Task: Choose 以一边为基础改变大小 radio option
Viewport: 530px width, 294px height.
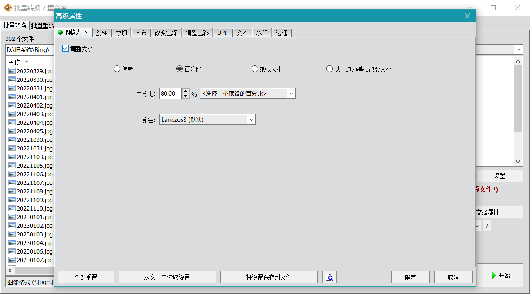Action: coord(330,69)
